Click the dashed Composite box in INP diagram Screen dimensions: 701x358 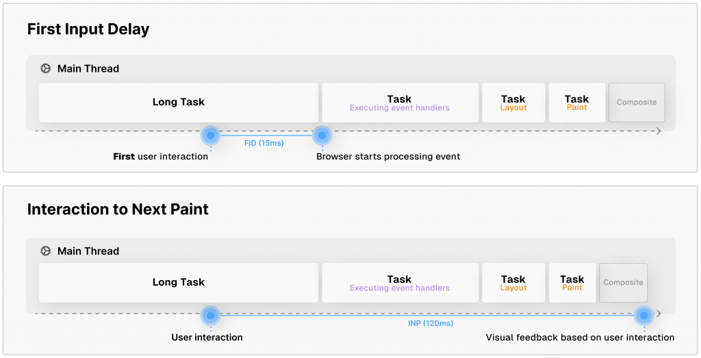(x=623, y=283)
